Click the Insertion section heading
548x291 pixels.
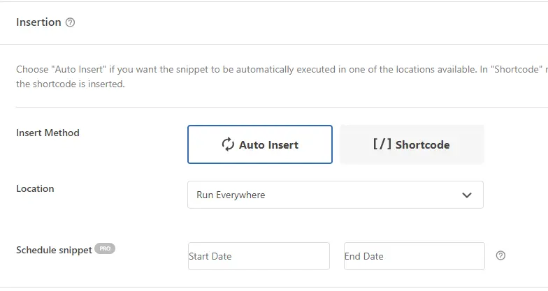click(38, 22)
